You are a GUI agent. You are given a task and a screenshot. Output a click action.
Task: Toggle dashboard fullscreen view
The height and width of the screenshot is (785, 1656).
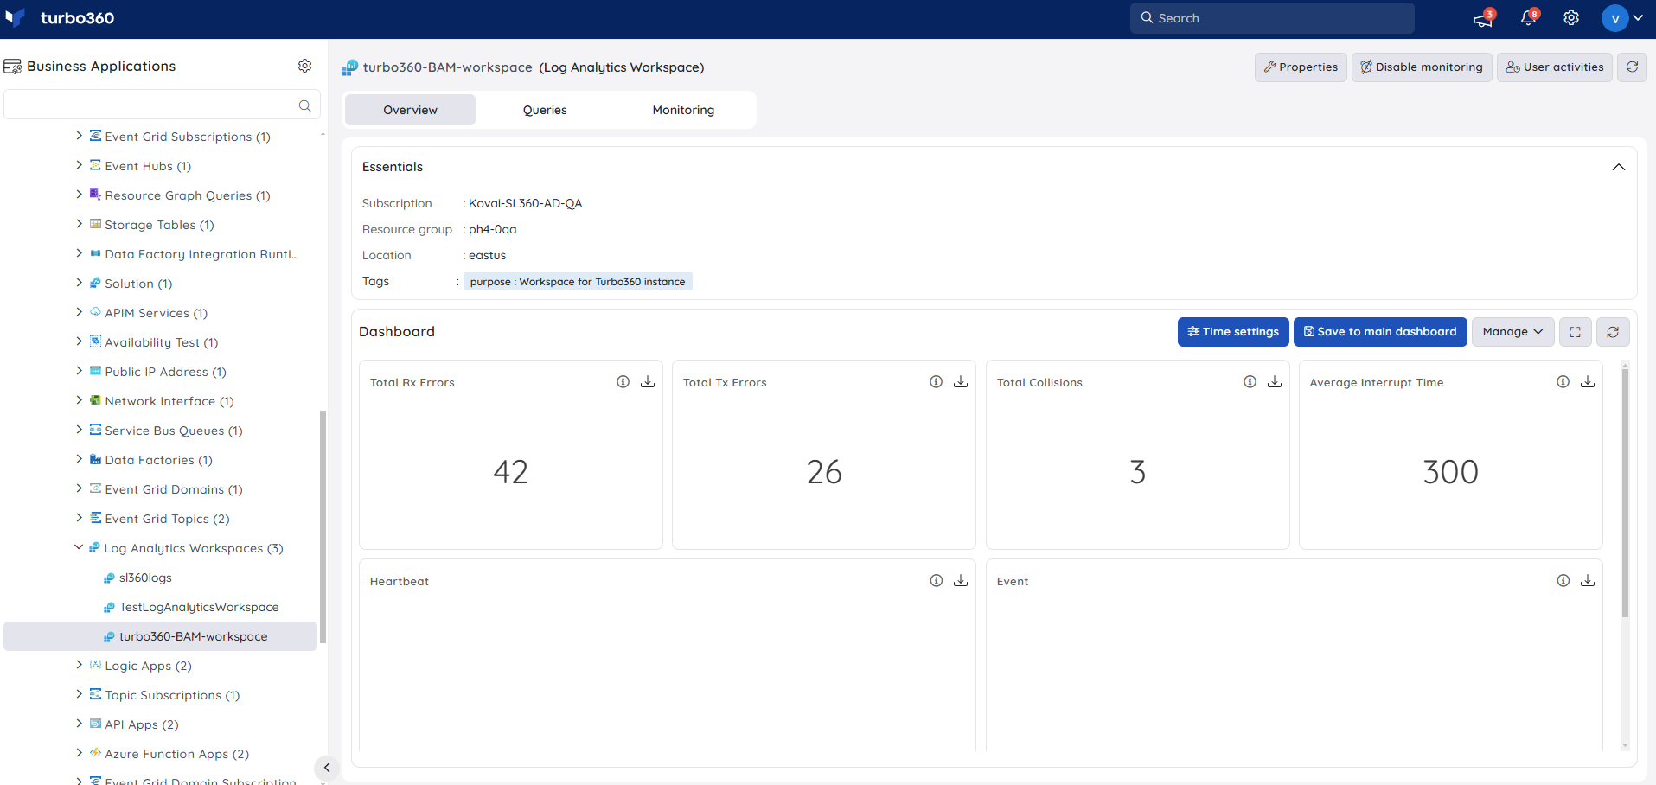[1575, 332]
